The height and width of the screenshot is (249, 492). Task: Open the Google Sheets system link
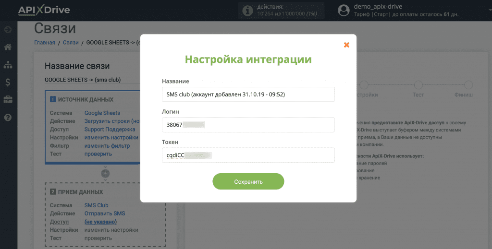102,113
